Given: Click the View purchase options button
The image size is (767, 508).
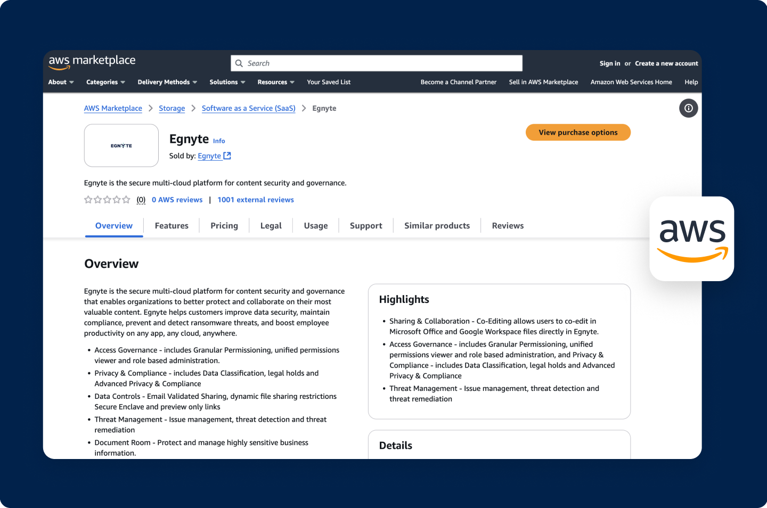Looking at the screenshot, I should [x=578, y=132].
